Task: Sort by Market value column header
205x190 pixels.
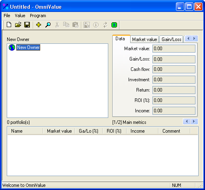Action: [x=59, y=131]
